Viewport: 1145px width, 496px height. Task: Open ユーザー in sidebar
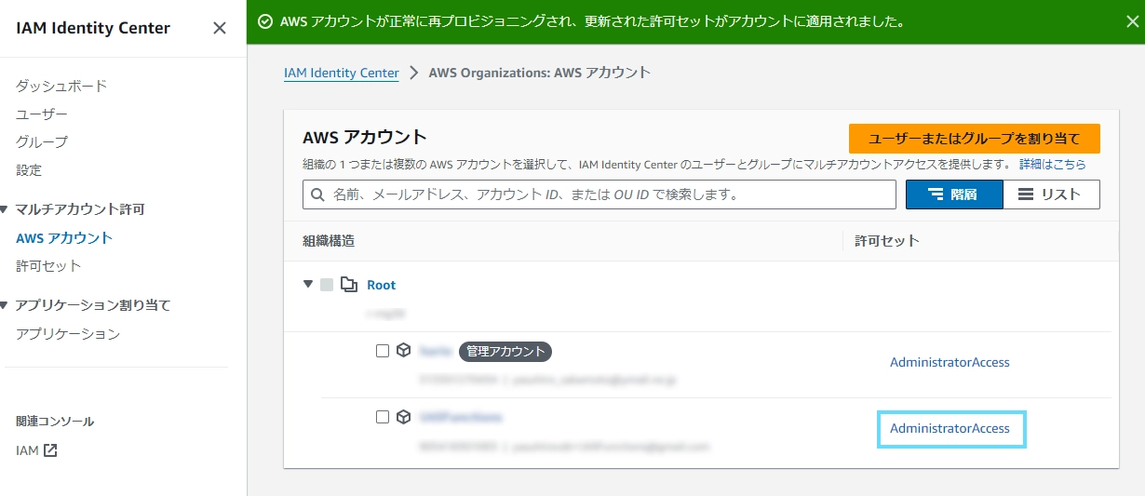42,114
